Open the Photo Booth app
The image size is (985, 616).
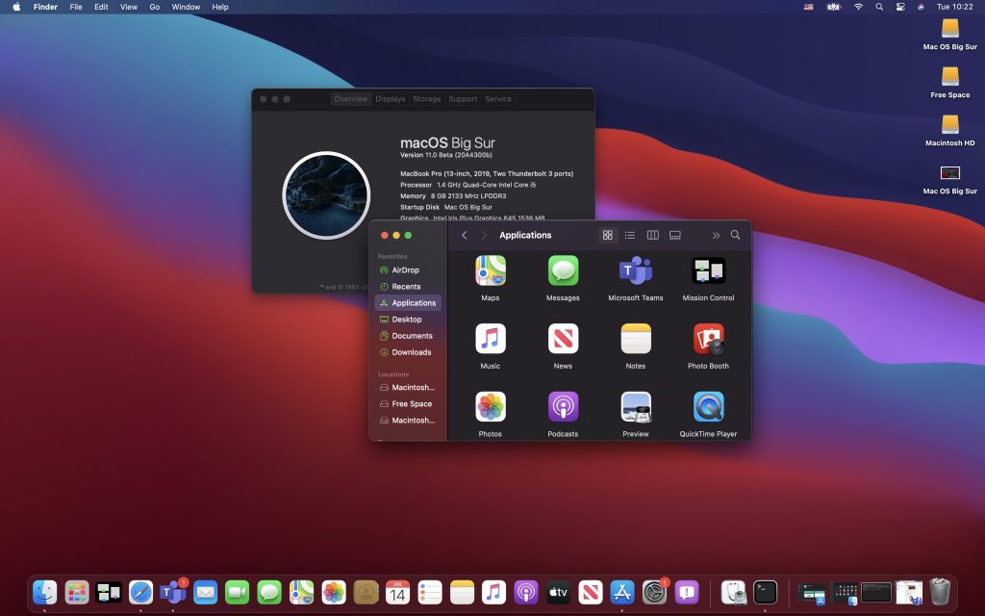coord(708,339)
